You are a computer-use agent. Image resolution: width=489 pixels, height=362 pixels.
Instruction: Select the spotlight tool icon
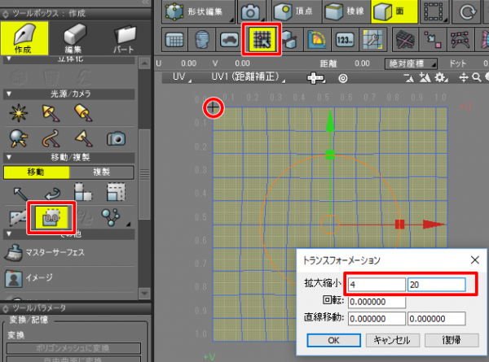pyautogui.click(x=51, y=112)
